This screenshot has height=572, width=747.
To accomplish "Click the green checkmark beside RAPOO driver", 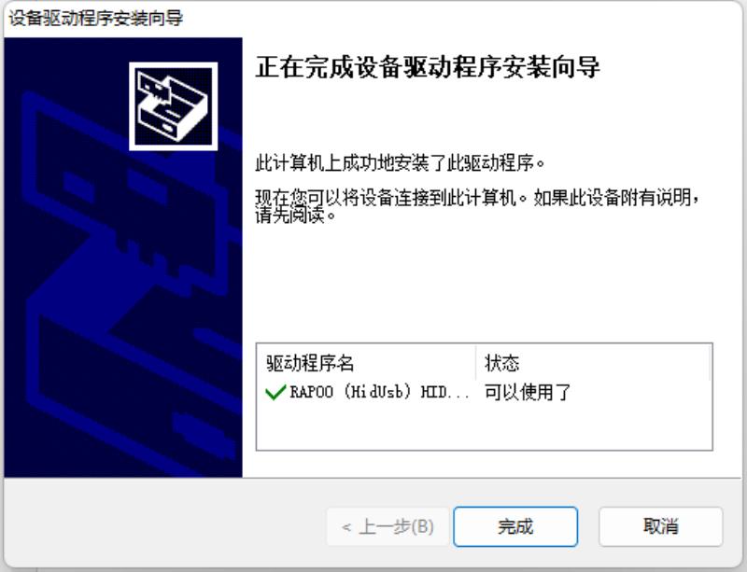I will pos(275,393).
